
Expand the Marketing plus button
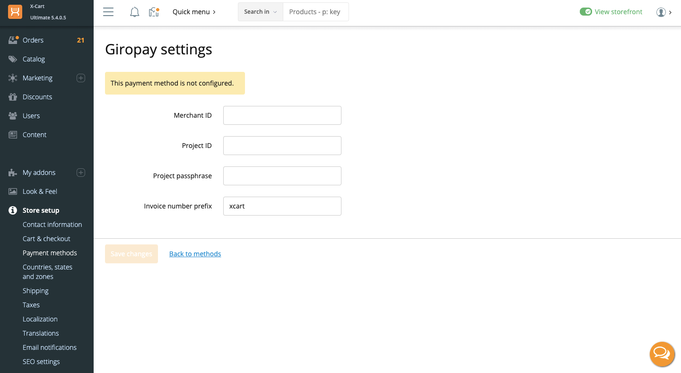(x=81, y=78)
